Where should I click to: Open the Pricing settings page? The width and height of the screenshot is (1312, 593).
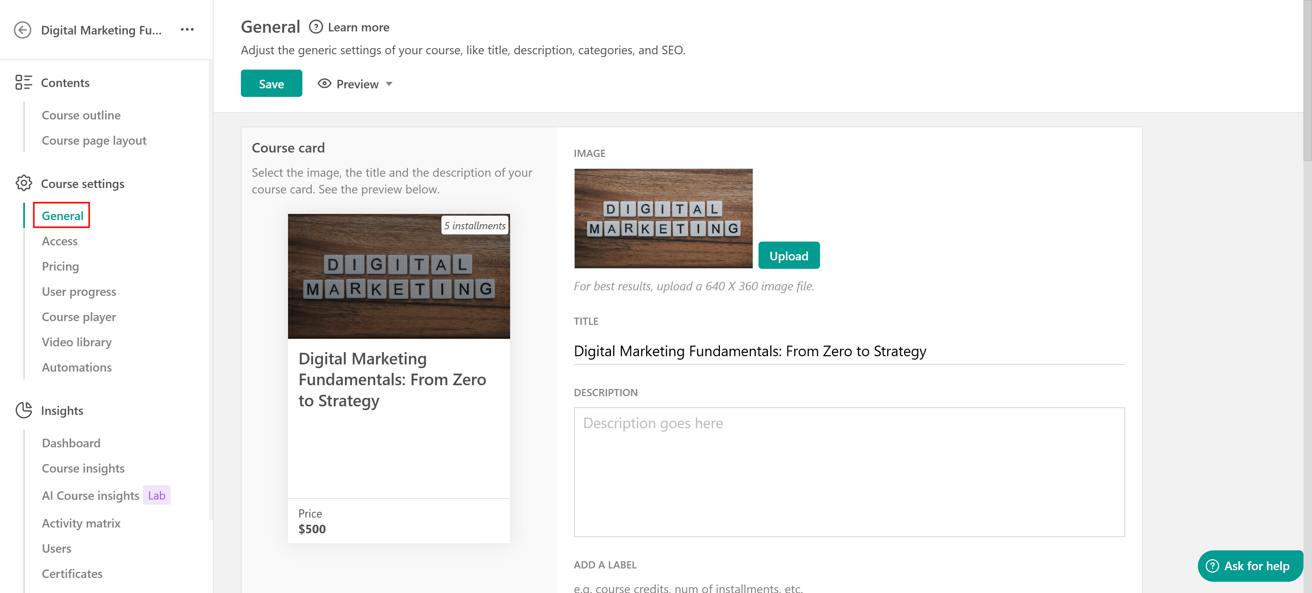point(60,266)
